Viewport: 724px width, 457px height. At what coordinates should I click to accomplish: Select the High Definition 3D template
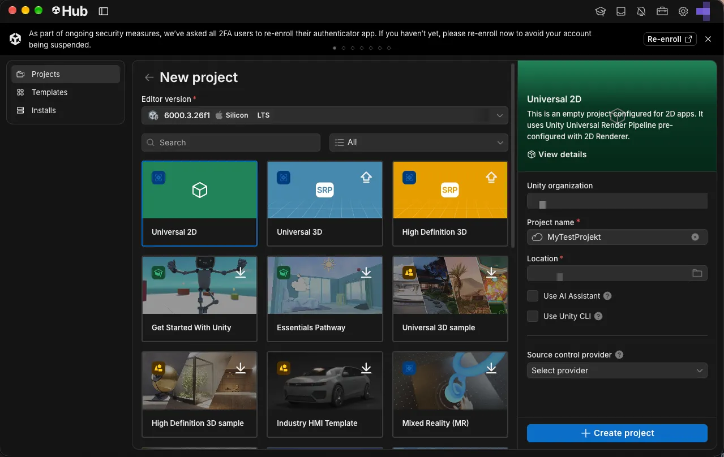coord(450,204)
